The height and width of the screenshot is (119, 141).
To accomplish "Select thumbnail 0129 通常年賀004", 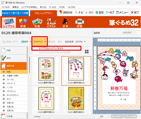I will click(x=76, y=71).
